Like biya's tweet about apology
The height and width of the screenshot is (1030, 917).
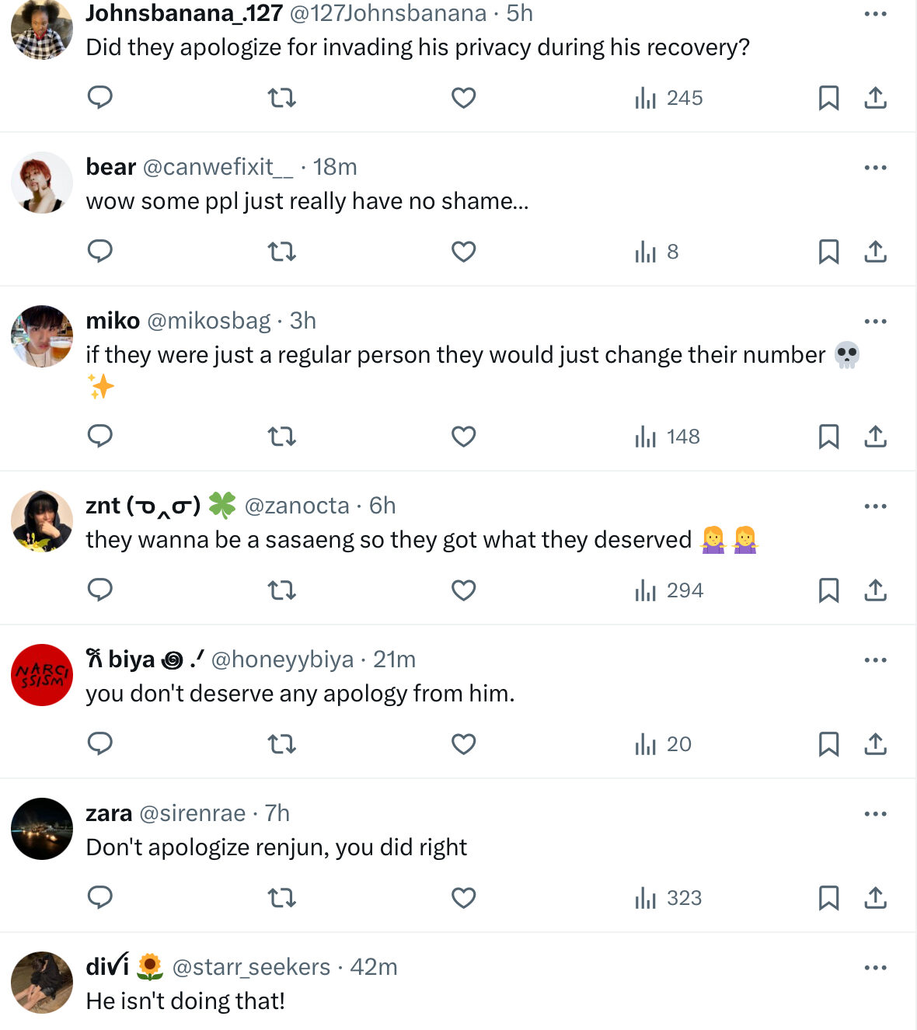click(463, 744)
